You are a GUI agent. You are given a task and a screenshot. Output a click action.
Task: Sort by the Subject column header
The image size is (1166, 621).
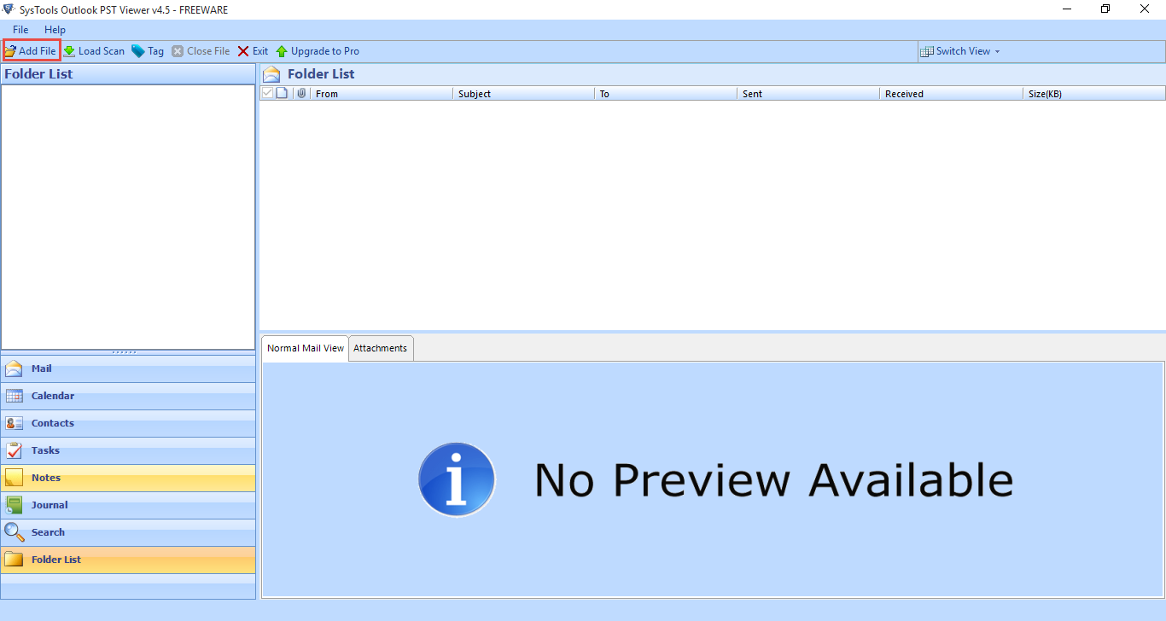(x=523, y=94)
